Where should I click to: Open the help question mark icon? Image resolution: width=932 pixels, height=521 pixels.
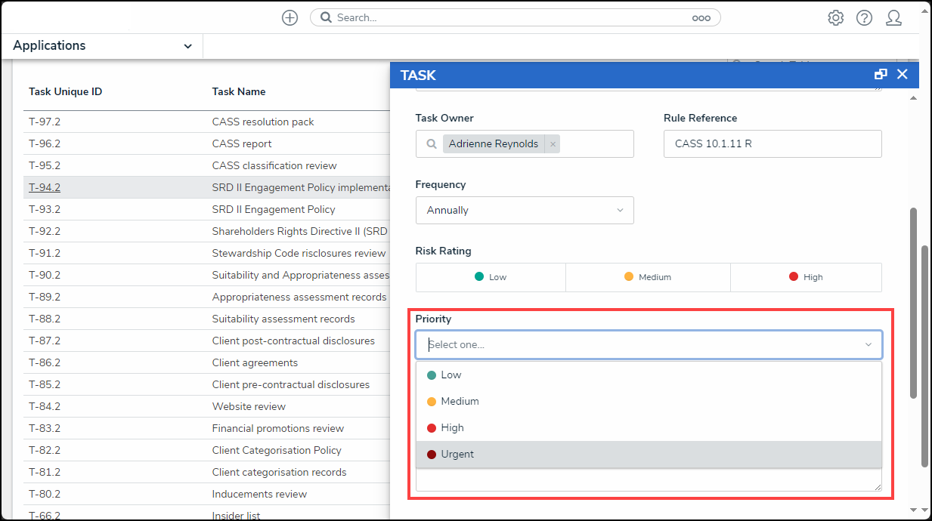[864, 18]
